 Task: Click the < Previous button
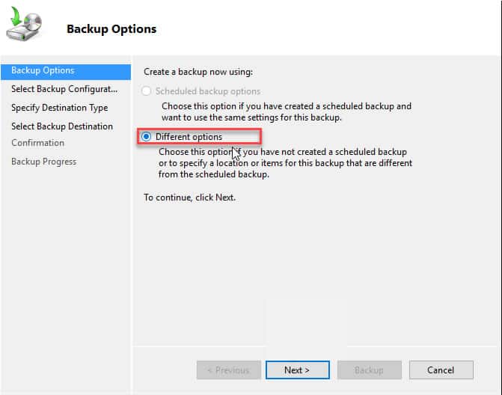tap(229, 370)
